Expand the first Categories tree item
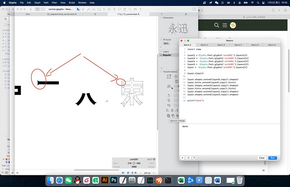The height and width of the screenshot is (187, 290). [3, 34]
